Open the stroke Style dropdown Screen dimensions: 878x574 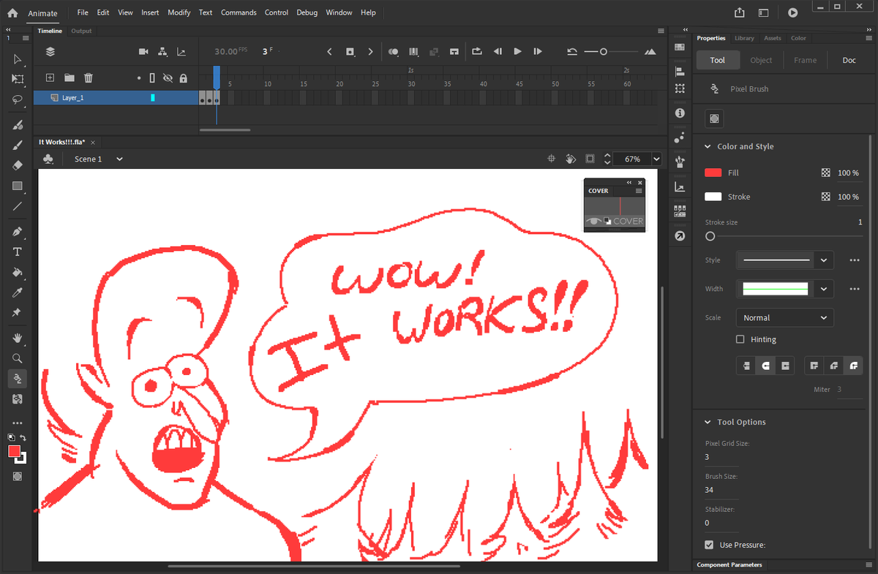[825, 260]
